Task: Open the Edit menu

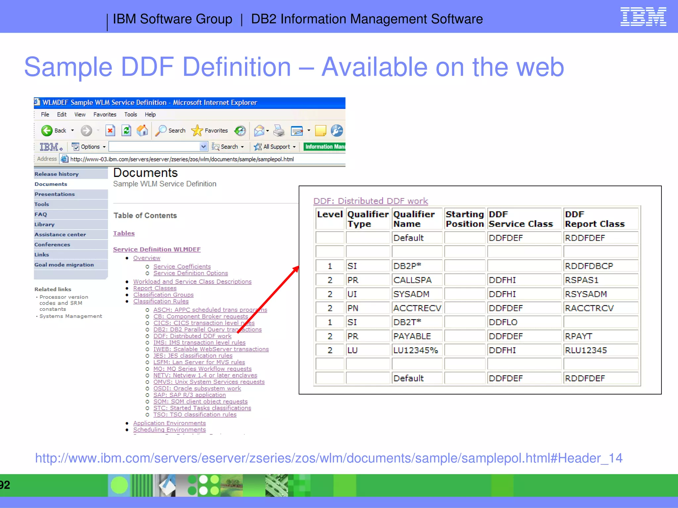Action: coord(62,114)
